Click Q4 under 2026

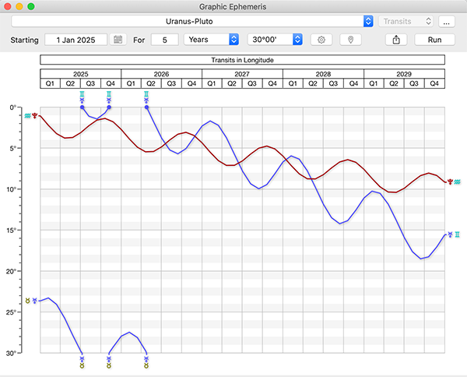191,83
